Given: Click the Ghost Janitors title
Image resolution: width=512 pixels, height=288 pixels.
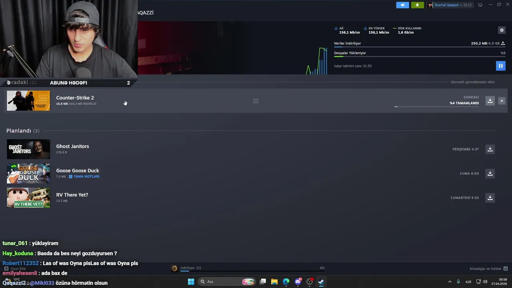Looking at the screenshot, I should (x=72, y=146).
